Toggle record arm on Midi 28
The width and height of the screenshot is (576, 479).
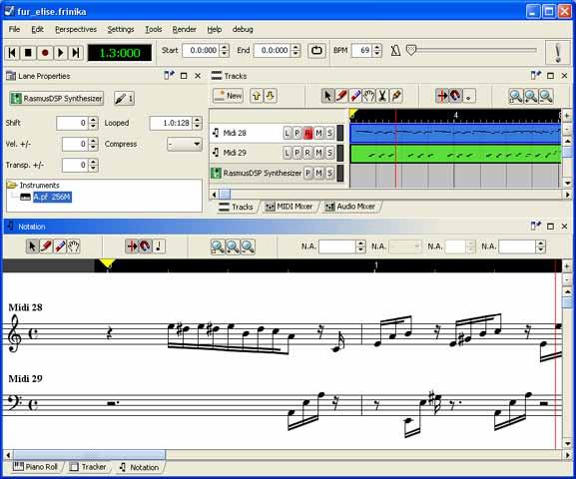click(x=307, y=133)
